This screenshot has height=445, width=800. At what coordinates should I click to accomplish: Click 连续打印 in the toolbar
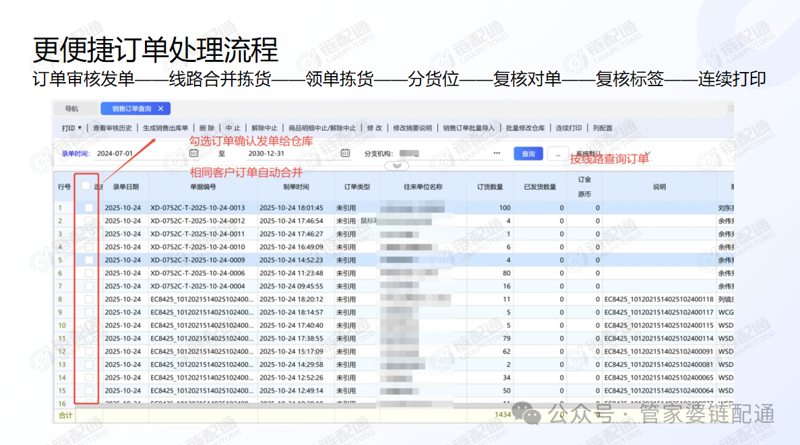coord(568,128)
